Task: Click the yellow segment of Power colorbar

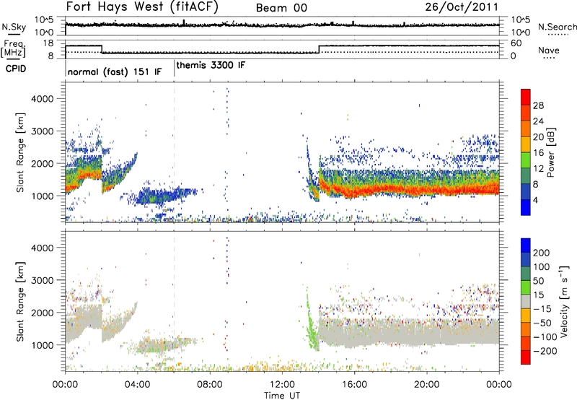Action: (526, 144)
